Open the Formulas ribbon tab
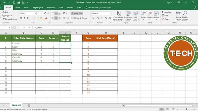Image resolution: width=198 pixels, height=111 pixels. click(x=51, y=7)
